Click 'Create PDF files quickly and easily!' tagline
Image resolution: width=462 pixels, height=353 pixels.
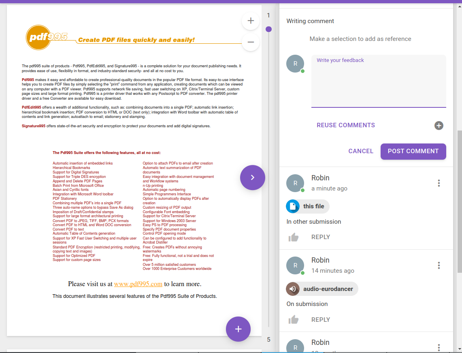click(136, 40)
